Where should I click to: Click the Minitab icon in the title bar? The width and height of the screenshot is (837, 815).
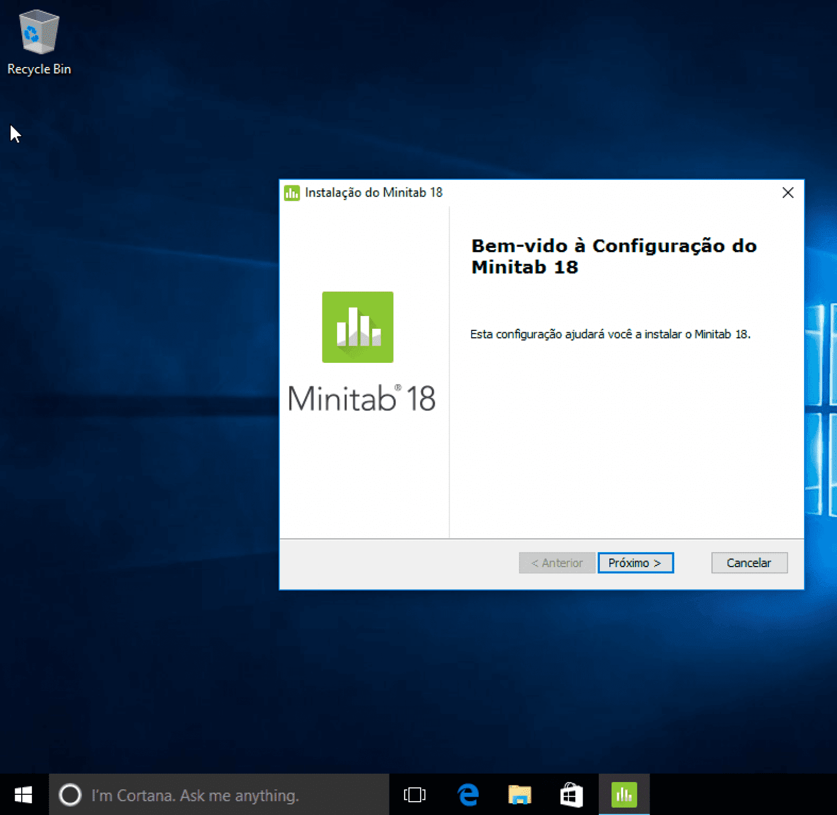click(292, 193)
